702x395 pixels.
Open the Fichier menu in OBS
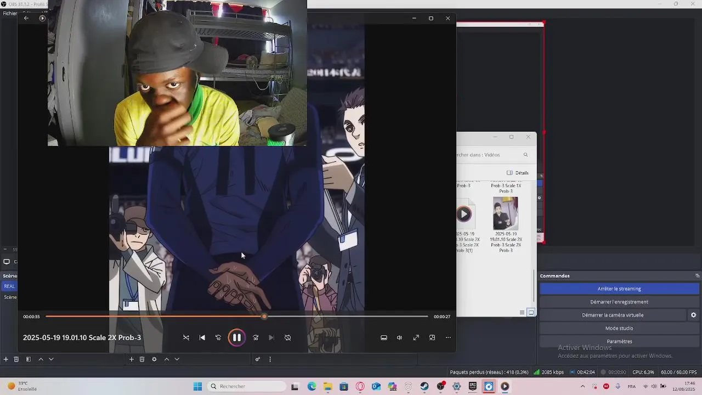9,13
